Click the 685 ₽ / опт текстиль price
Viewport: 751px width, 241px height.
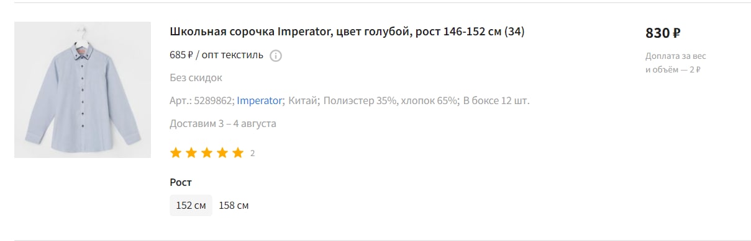coord(216,55)
